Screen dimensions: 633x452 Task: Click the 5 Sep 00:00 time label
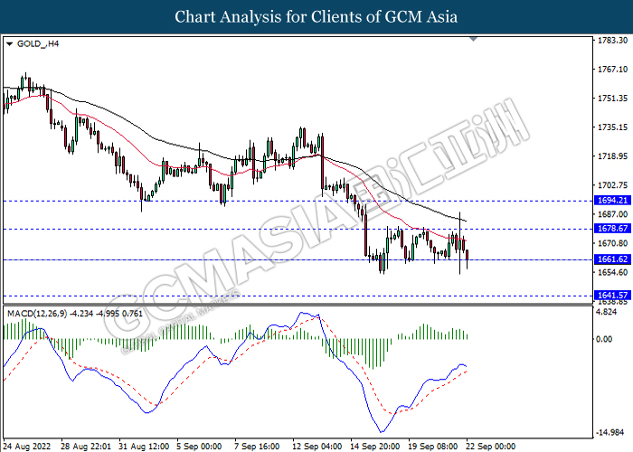(x=200, y=447)
